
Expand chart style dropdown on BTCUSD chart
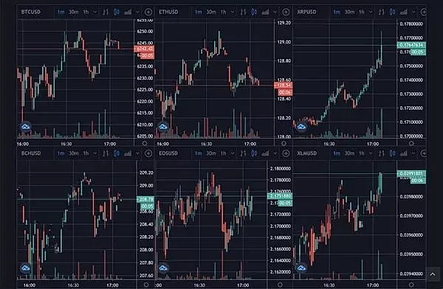pyautogui.click(x=137, y=12)
